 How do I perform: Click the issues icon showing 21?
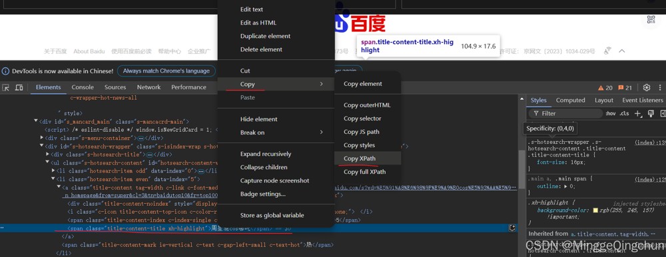pos(625,88)
